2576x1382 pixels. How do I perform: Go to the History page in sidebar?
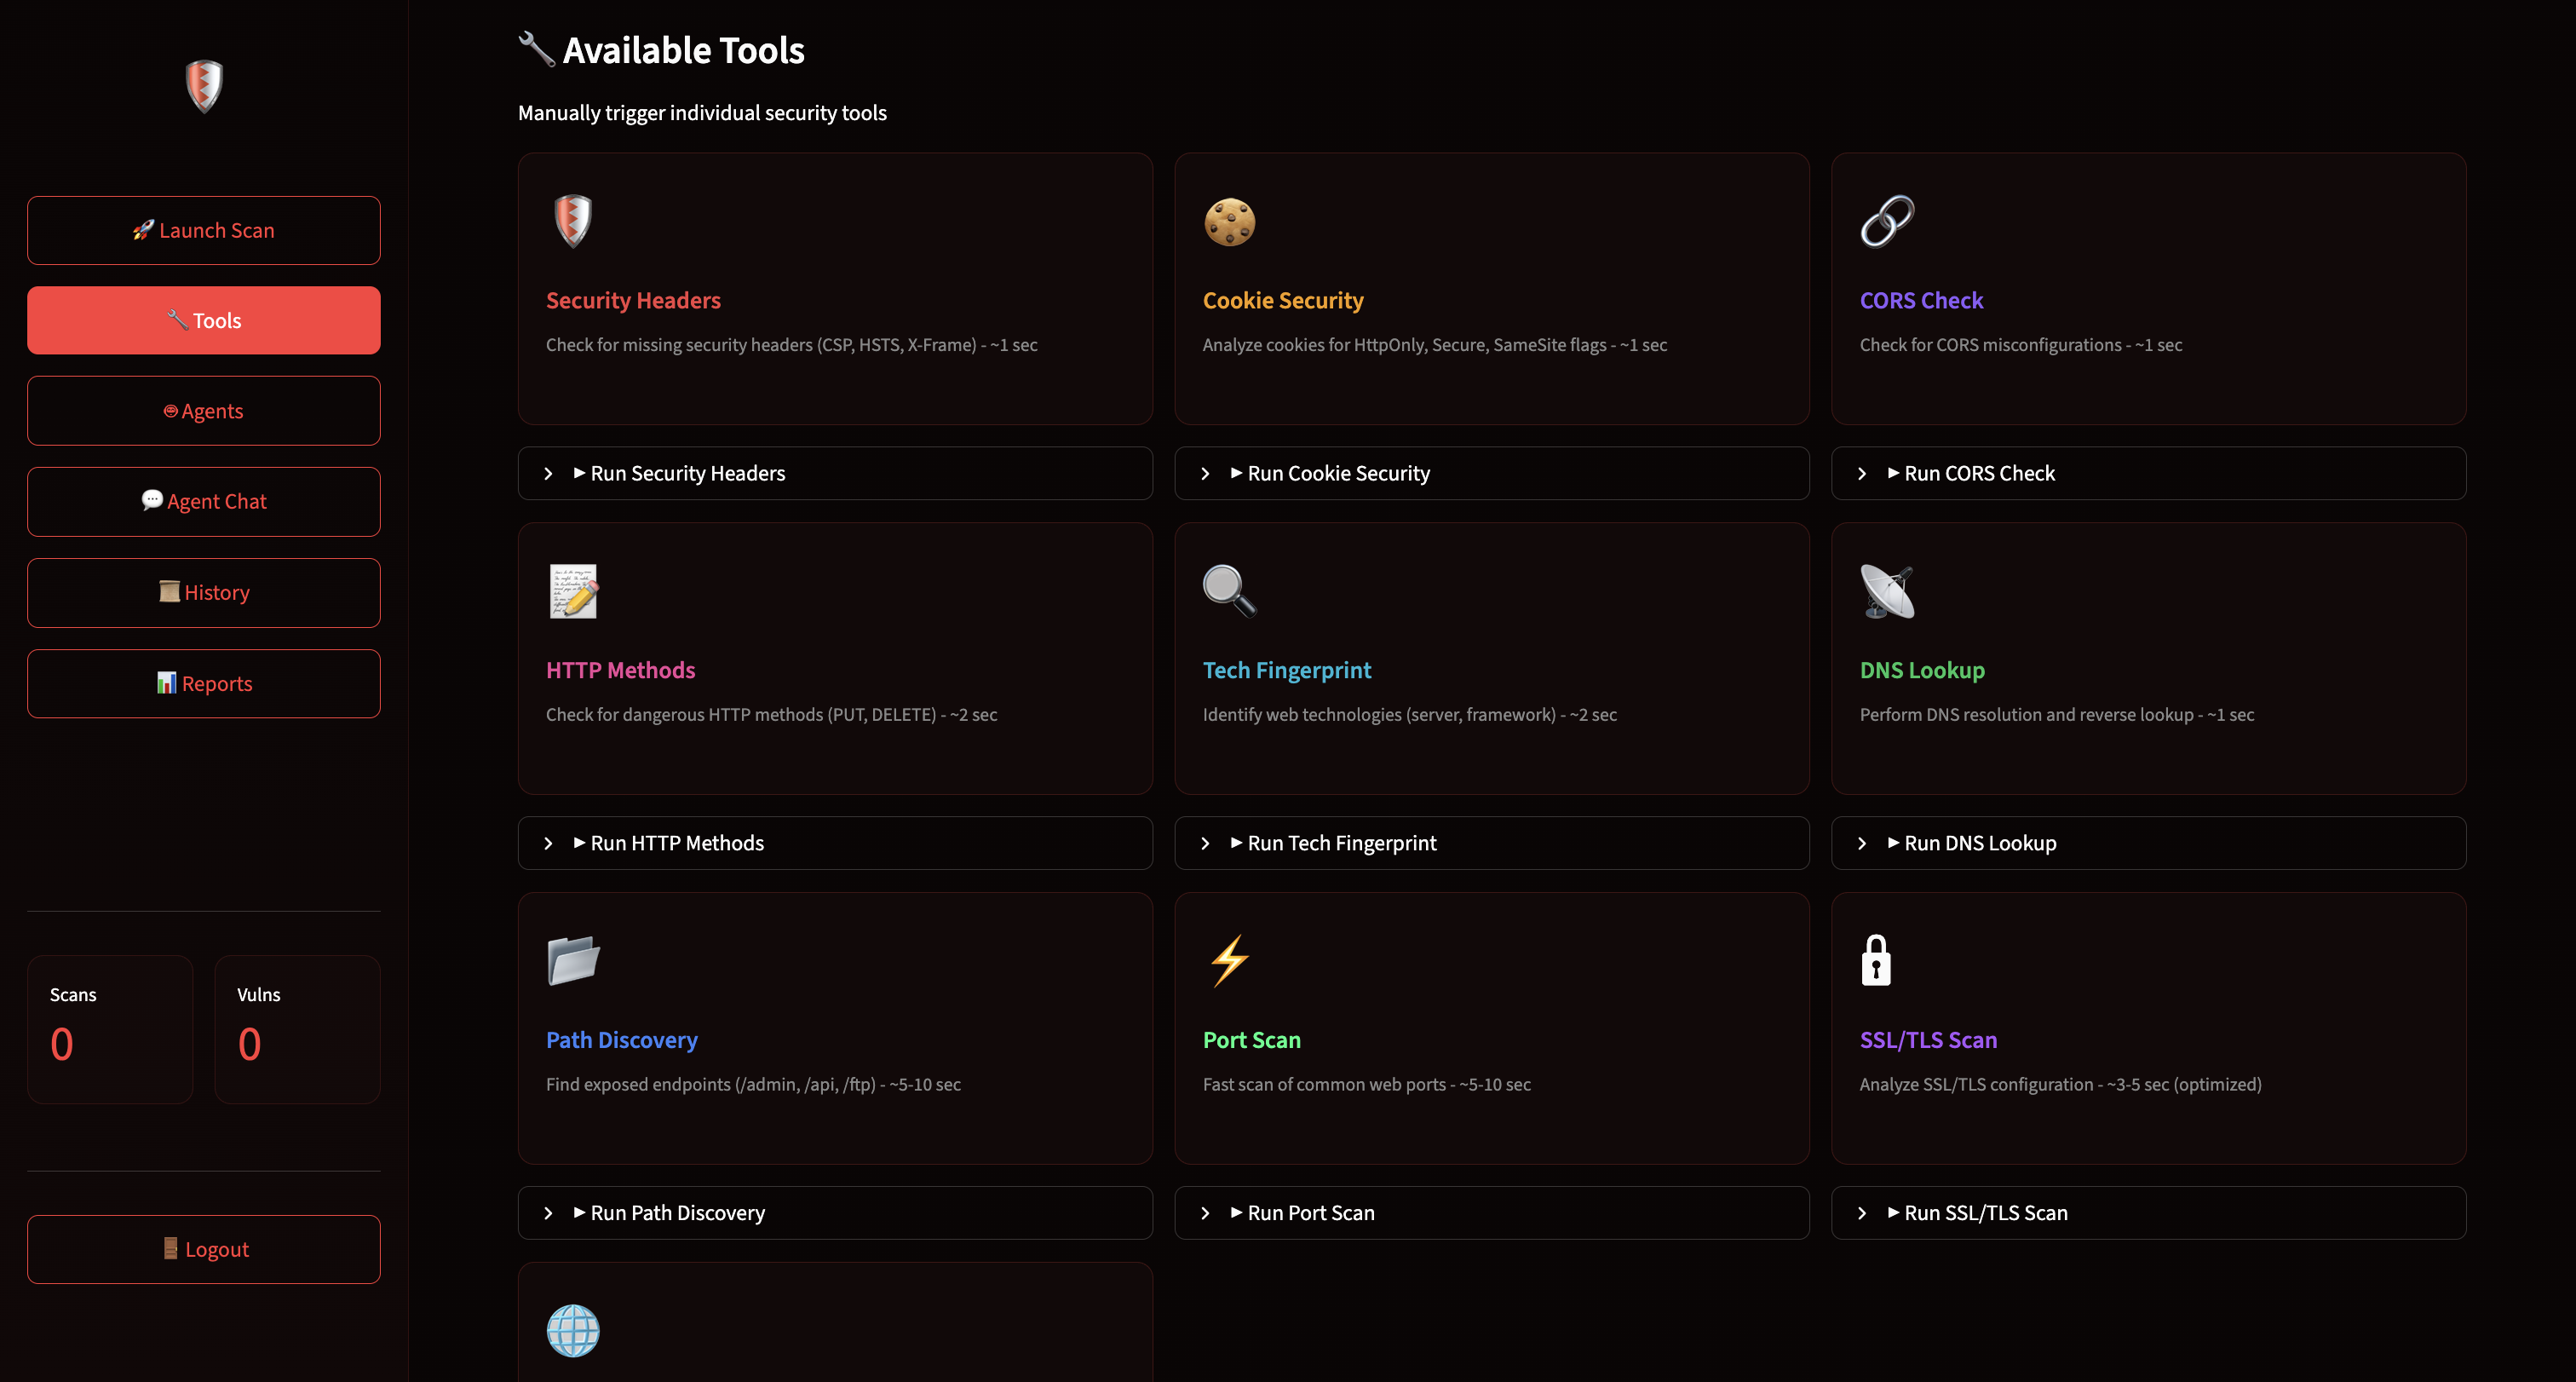point(204,593)
